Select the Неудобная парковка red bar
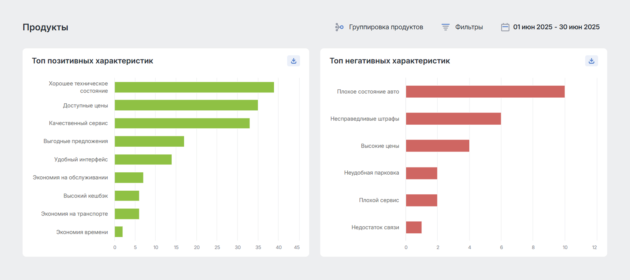 point(422,173)
